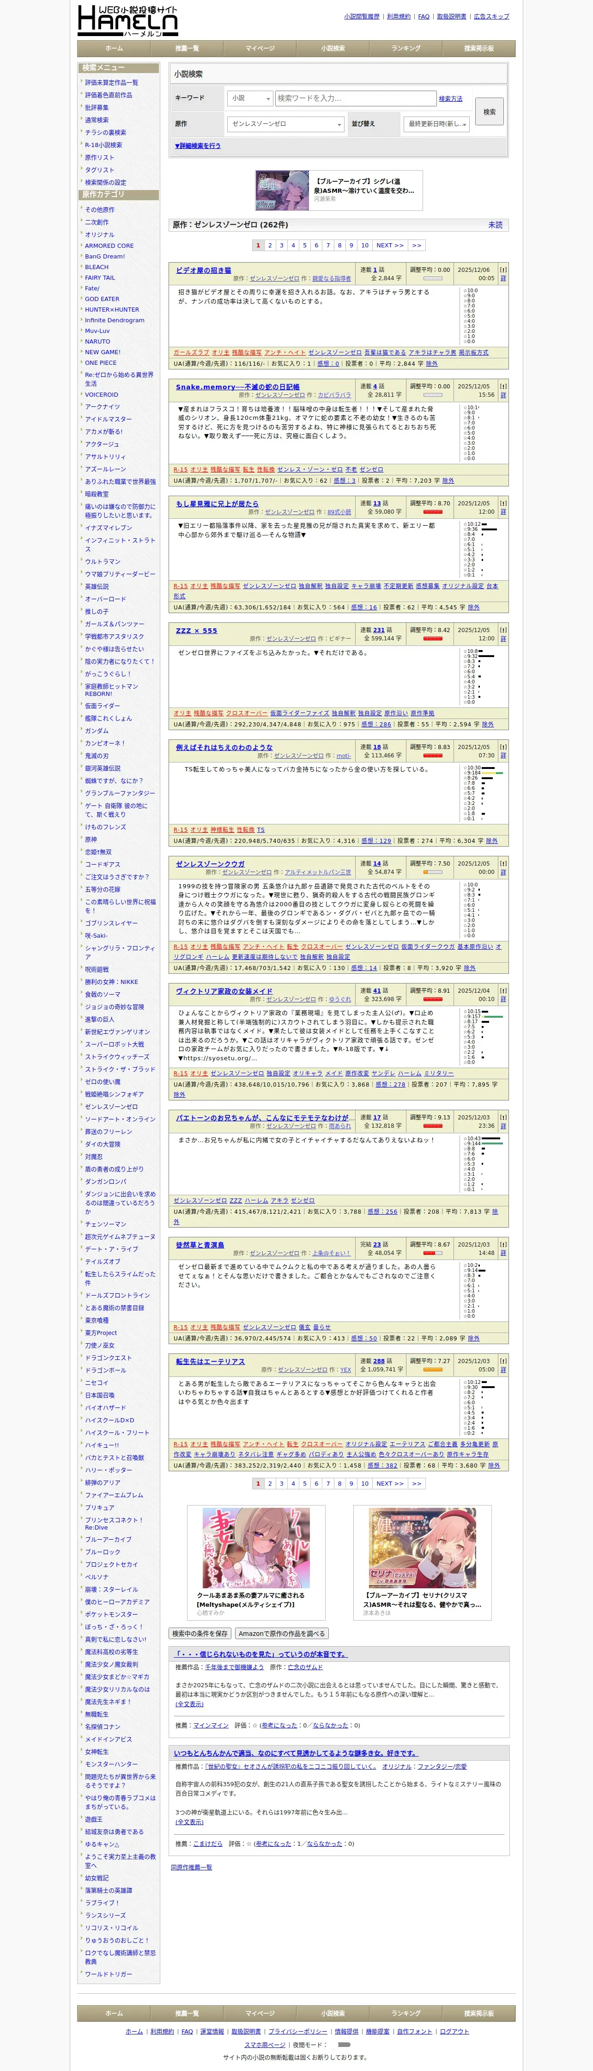The width and height of the screenshot is (593, 2071).
Task: Click the 参考になった link for マインマイン recommendation
Action: (279, 1726)
